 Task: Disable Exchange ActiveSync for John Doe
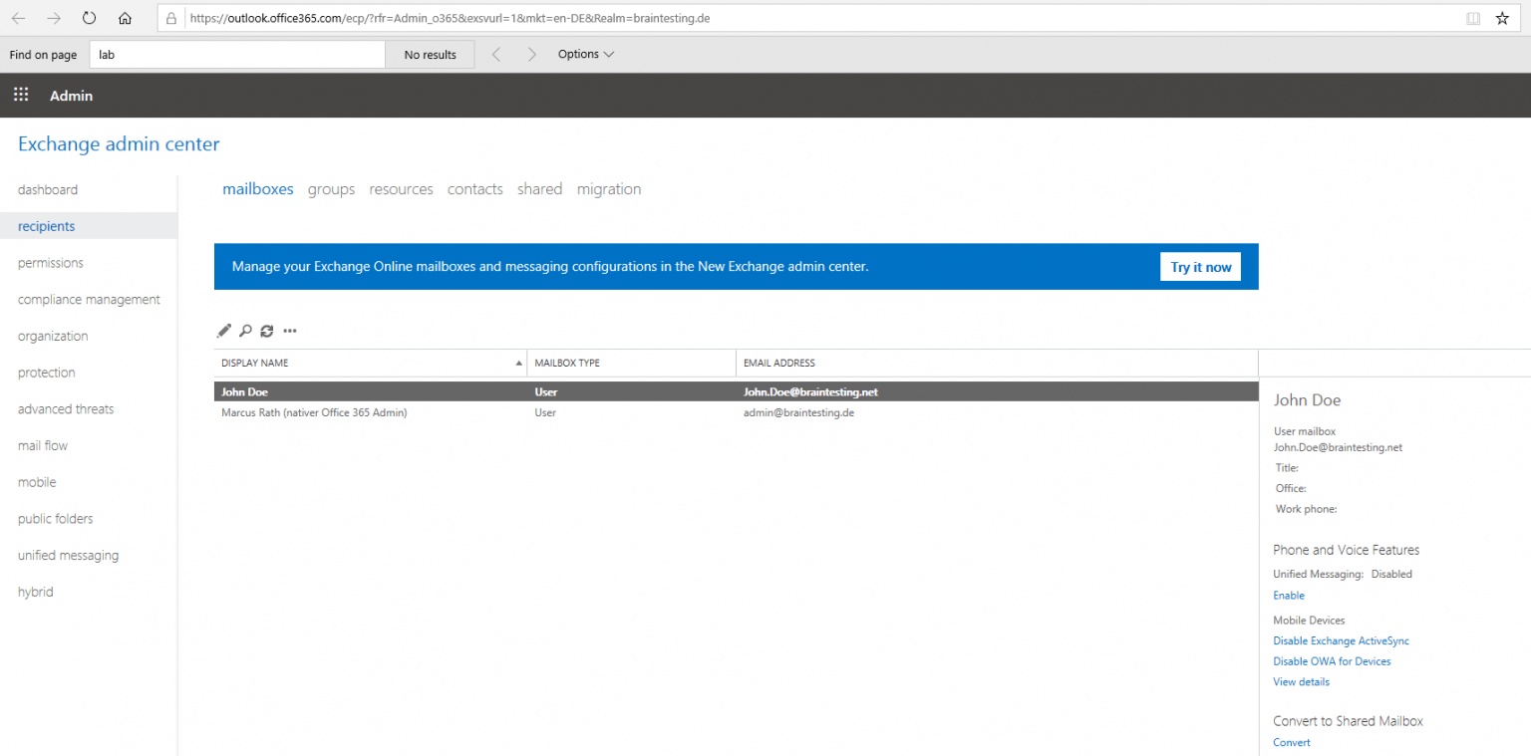coord(1341,640)
